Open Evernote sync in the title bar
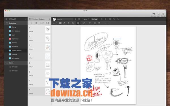Viewport: 170px width, 106px height. pos(154,15)
